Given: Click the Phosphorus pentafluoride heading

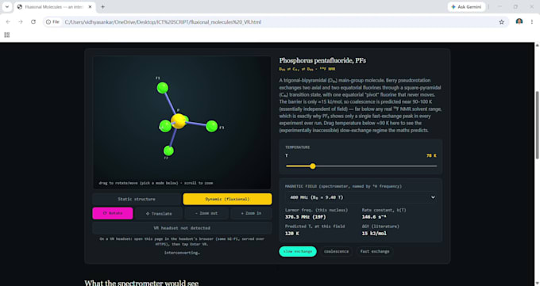Looking at the screenshot, I should 322,60.
